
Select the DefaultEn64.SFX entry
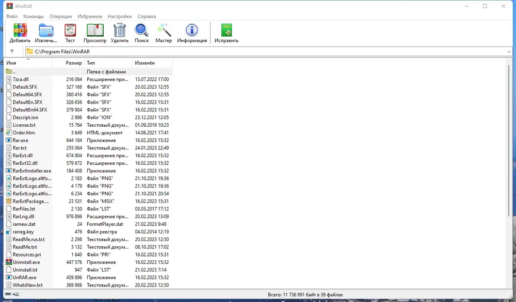pyautogui.click(x=30, y=110)
